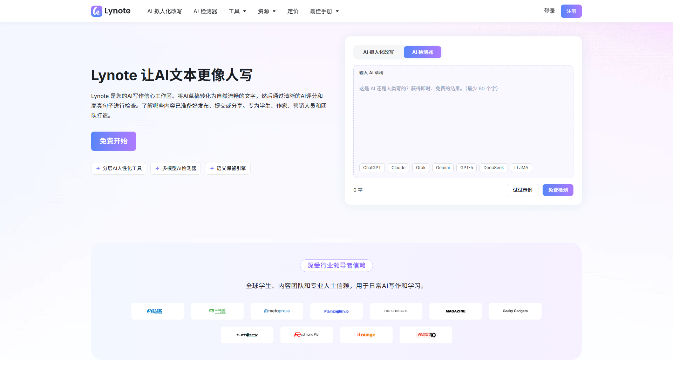Open the Redmond Pie logo card

tap(307, 335)
